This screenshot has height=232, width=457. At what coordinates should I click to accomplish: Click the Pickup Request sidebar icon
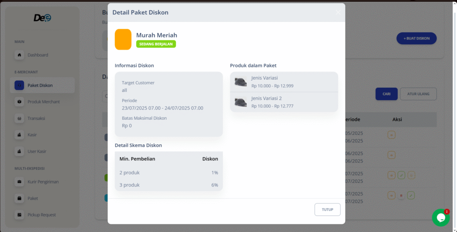point(19,215)
